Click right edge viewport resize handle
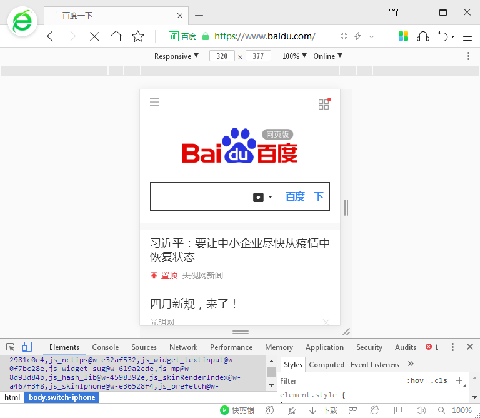 pyautogui.click(x=346, y=208)
